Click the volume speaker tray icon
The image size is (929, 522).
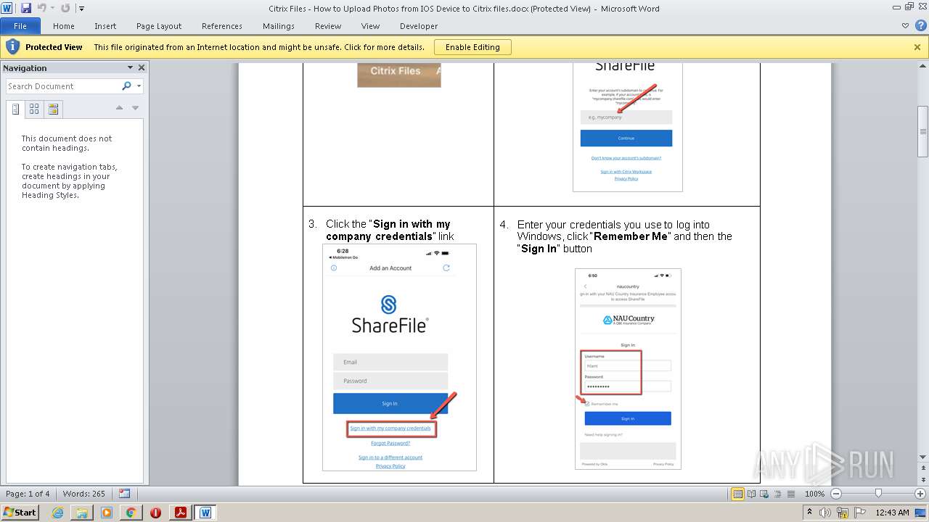pyautogui.click(x=825, y=513)
